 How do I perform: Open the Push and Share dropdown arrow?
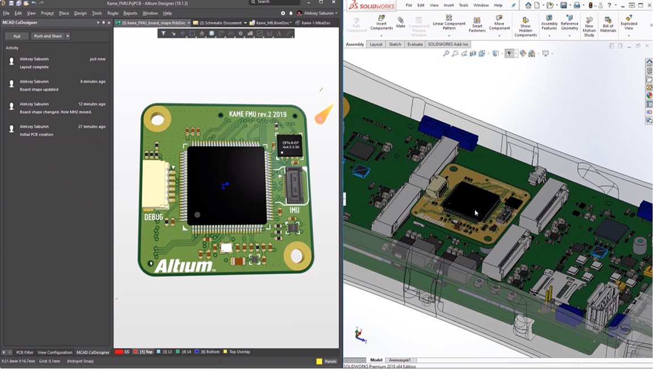point(67,36)
